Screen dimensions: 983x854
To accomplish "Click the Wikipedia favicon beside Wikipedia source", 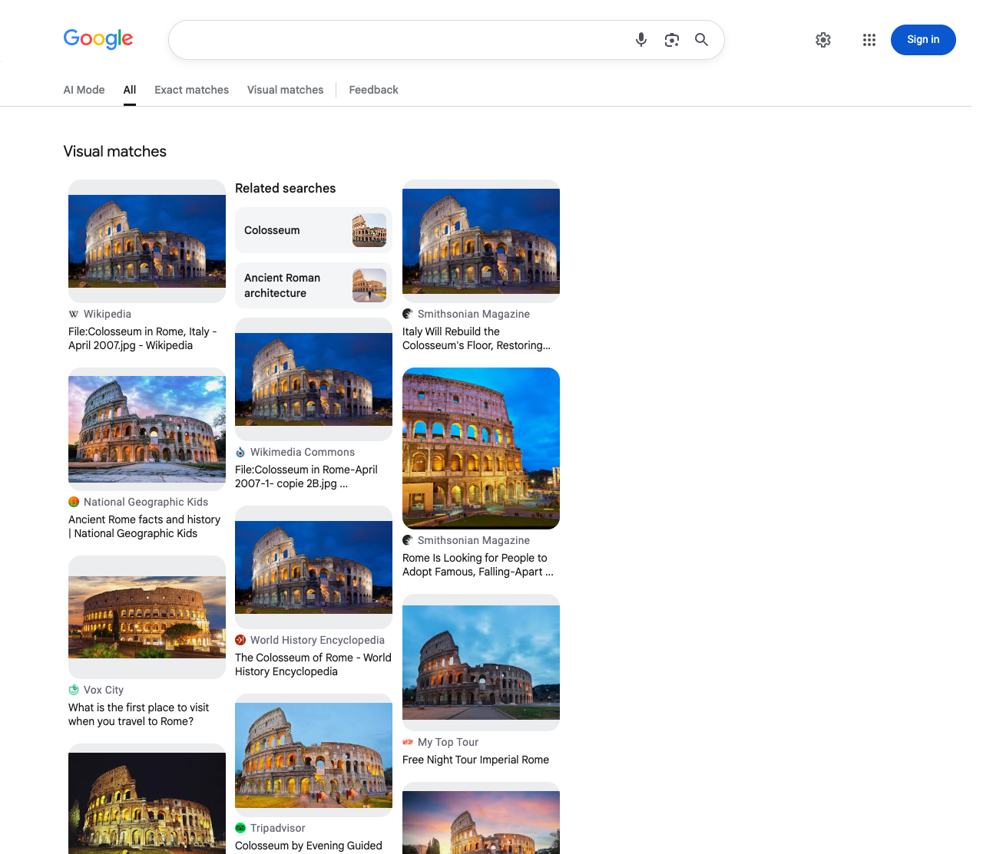I will 74,314.
